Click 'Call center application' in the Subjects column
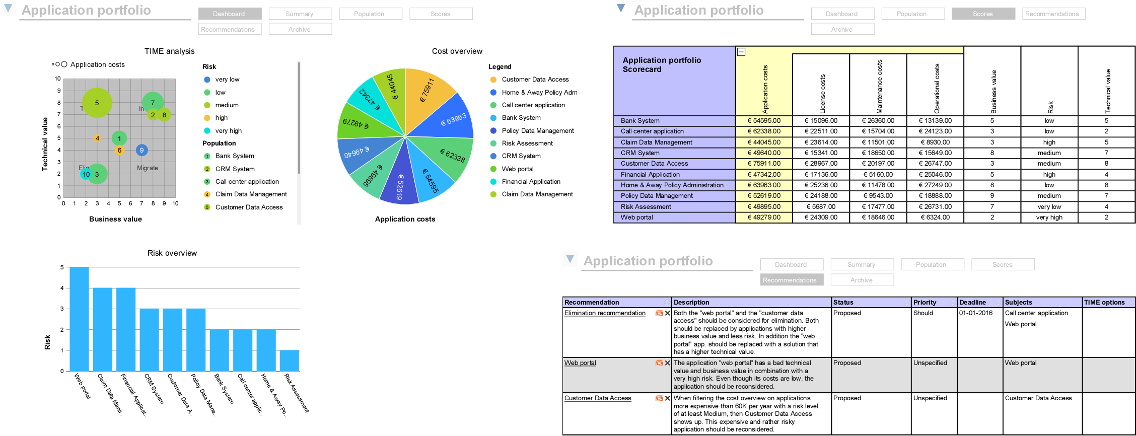The height and width of the screenshot is (436, 1136). pos(1036,313)
